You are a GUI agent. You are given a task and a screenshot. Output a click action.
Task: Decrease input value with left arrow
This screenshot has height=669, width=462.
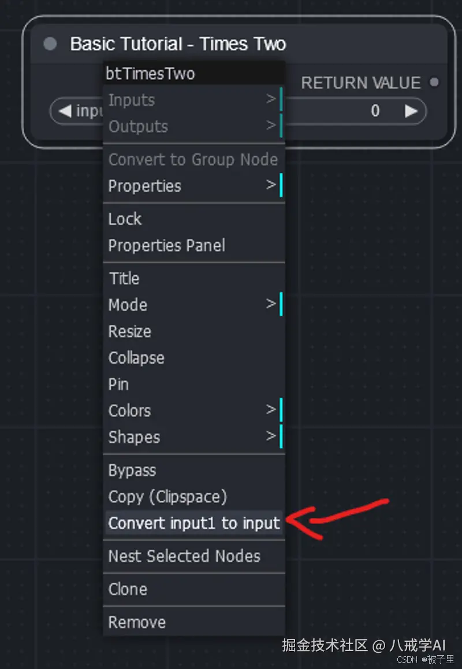point(65,111)
